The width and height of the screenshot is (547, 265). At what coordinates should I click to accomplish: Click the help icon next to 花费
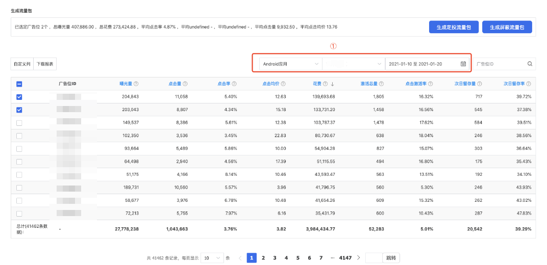click(x=325, y=84)
